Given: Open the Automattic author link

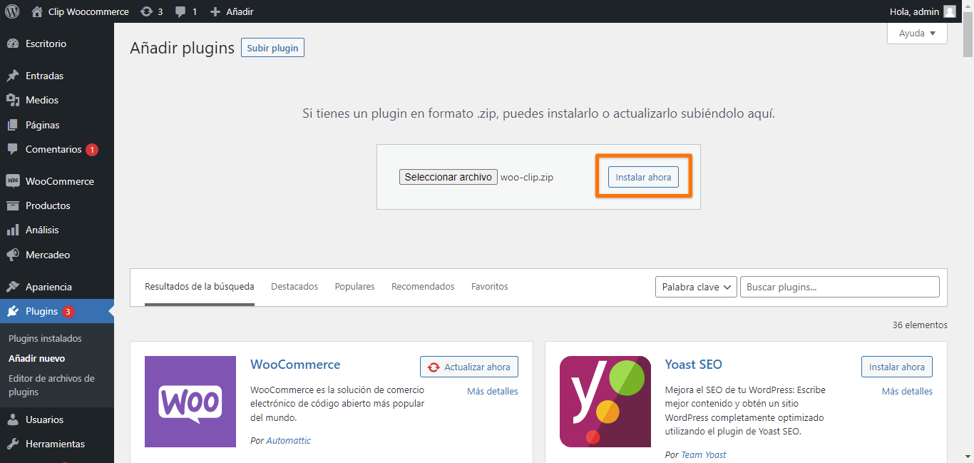Looking at the screenshot, I should click(289, 440).
